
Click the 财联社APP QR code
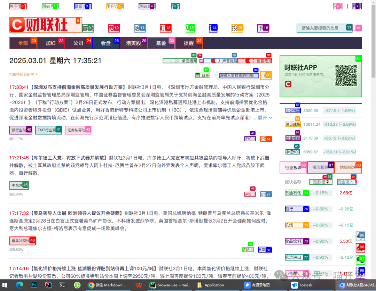[x=346, y=76]
